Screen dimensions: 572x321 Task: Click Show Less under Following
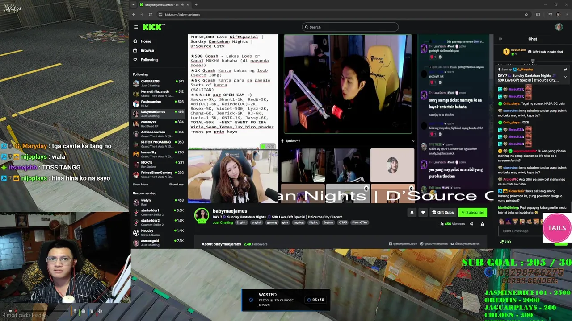click(176, 185)
